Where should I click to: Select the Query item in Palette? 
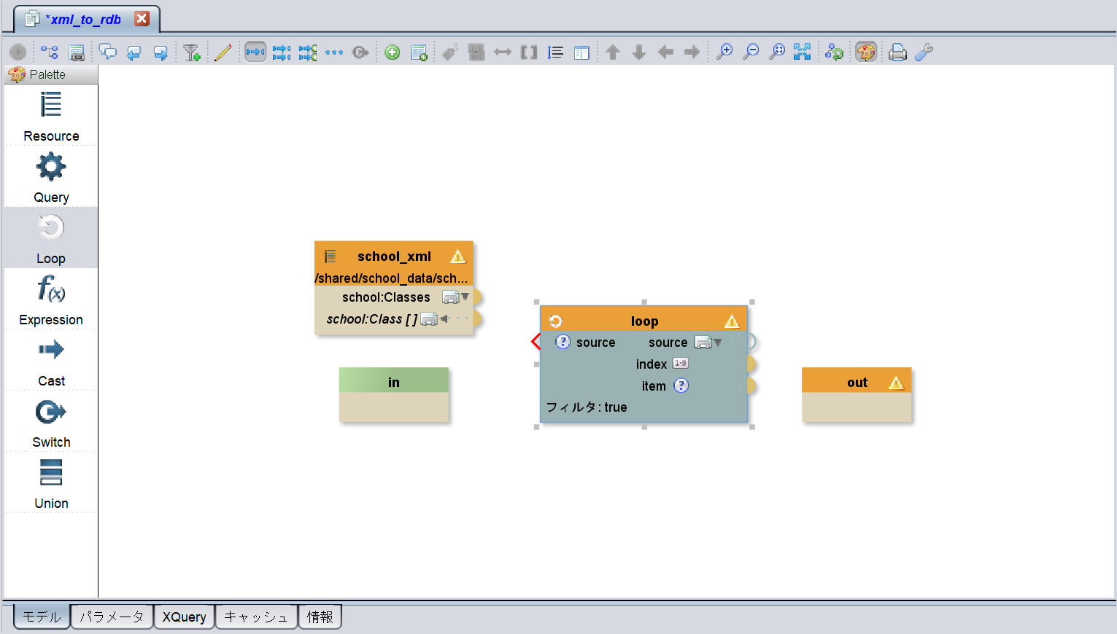coord(51,177)
